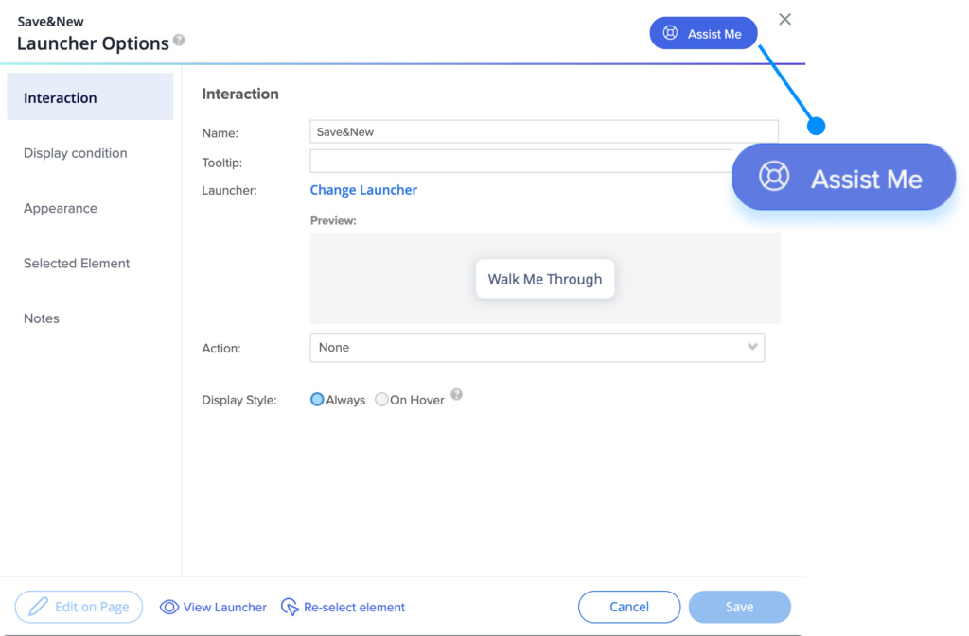Go to the Appearance tab
Image resolution: width=969 pixels, height=636 pixels.
click(x=61, y=208)
